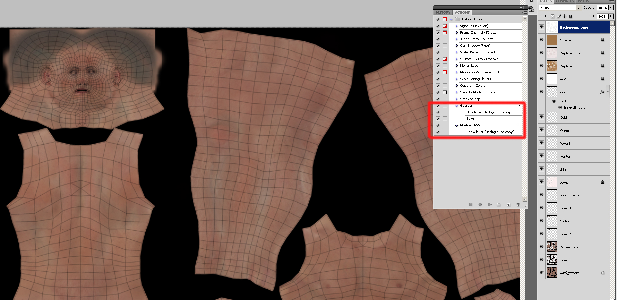
Task: Lock all layer attributes with padlock icon
Action: (x=571, y=16)
